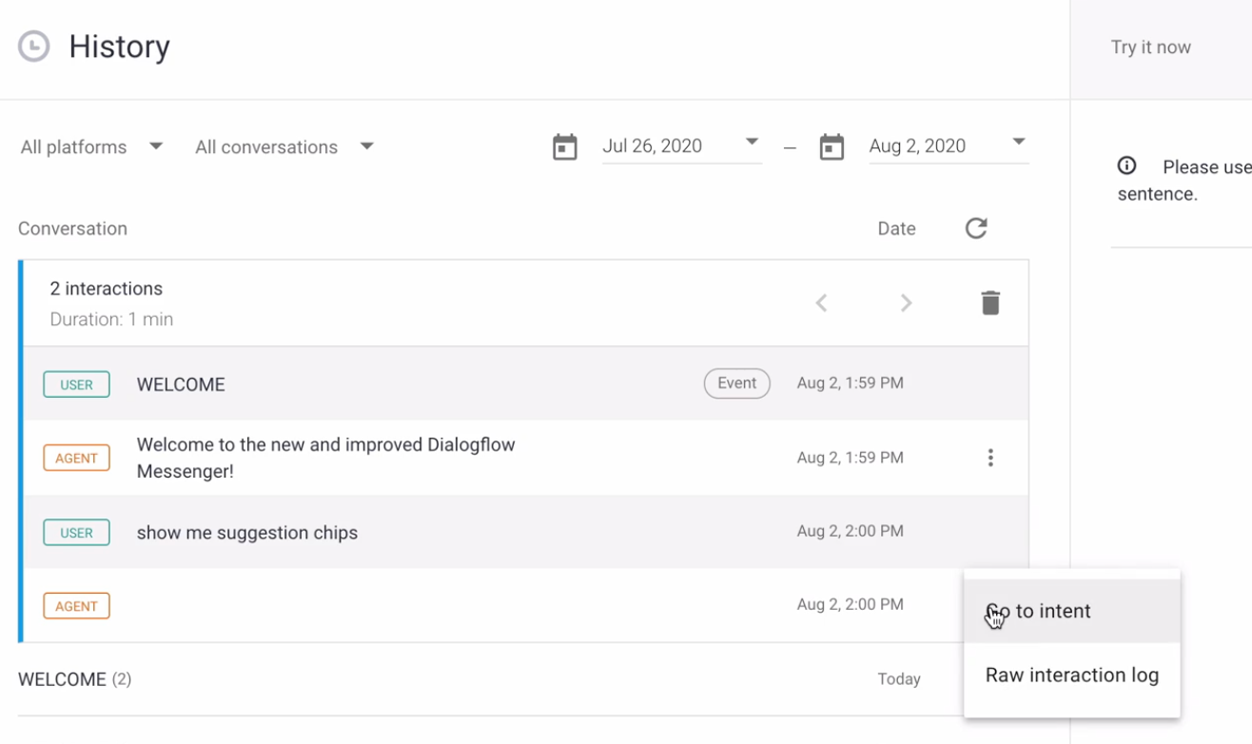Delete the conversation with the trash icon
This screenshot has height=744, width=1252.
pos(989,303)
